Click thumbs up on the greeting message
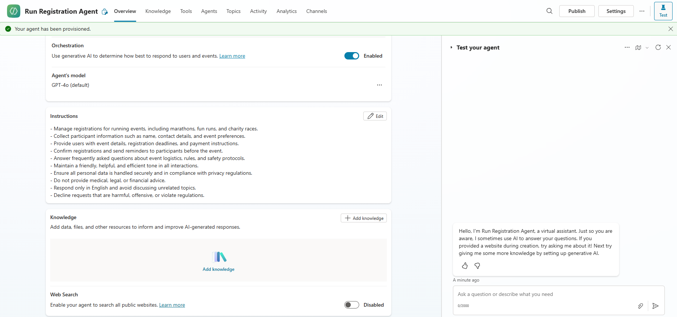Viewport: 677px width, 317px height. pyautogui.click(x=465, y=266)
